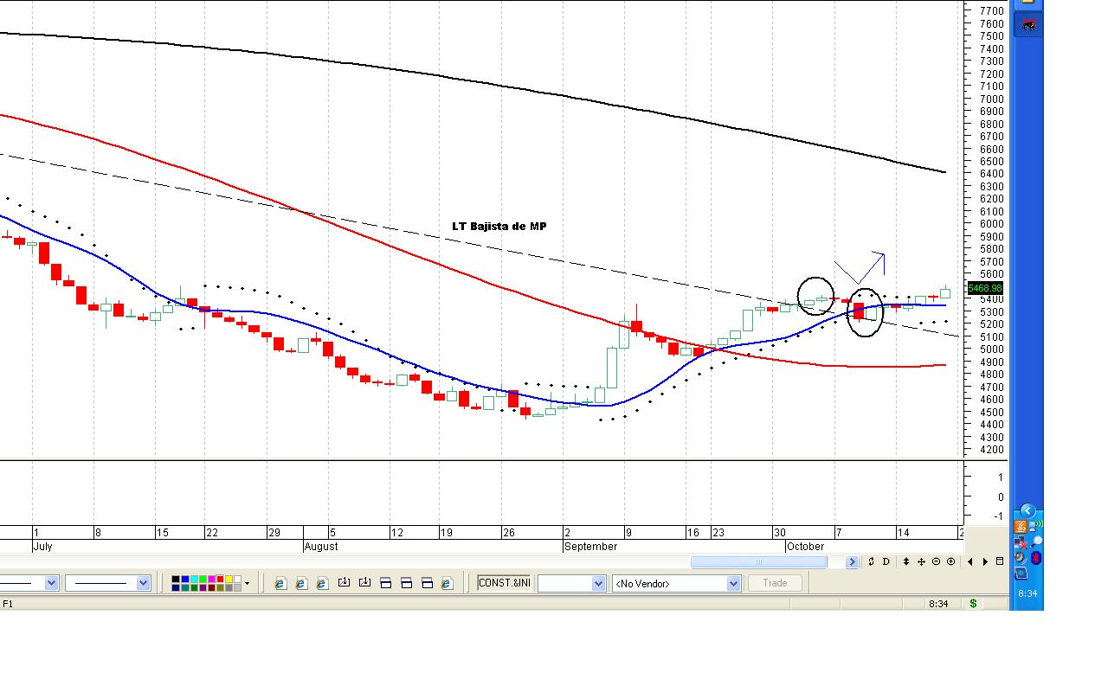Image resolution: width=1108 pixels, height=692 pixels.
Task: Click the first blue window layout icon
Action: pyautogui.click(x=386, y=583)
